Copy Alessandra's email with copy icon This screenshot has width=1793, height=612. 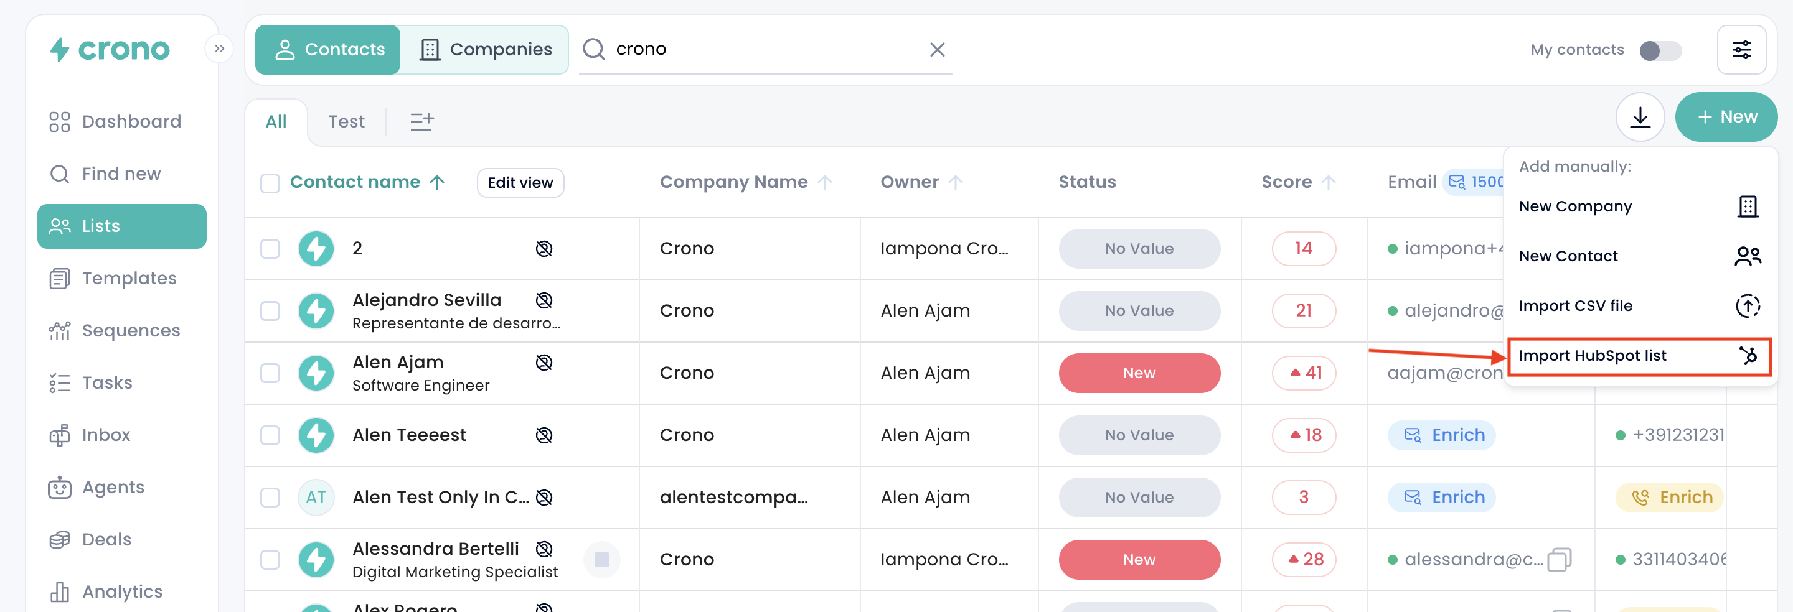tap(1559, 559)
